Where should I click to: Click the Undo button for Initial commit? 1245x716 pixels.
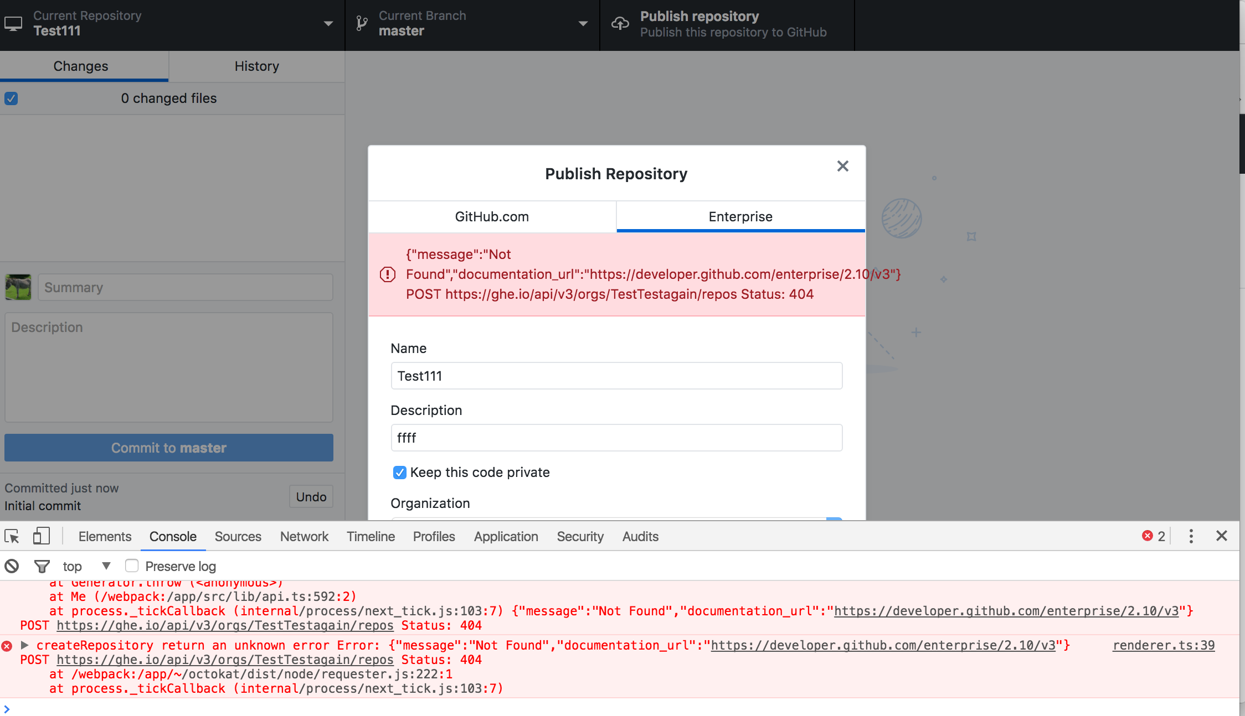point(311,497)
